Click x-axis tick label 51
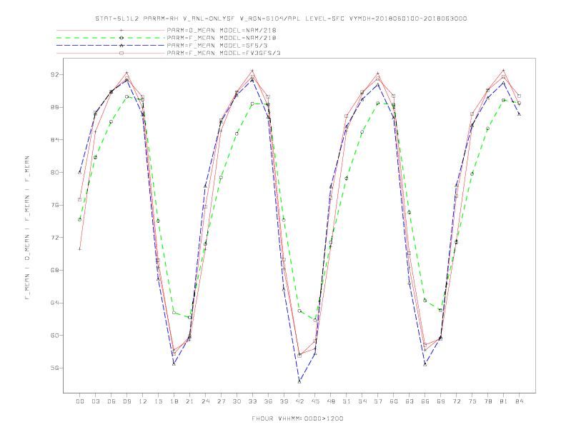Viewport: 566px width, 437px height. click(347, 401)
